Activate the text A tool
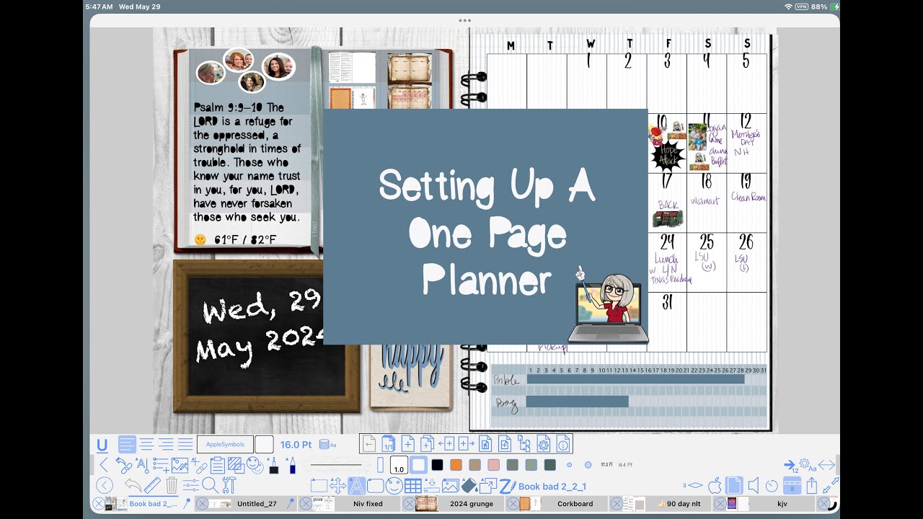Screen dimensions: 923x519 point(356,486)
